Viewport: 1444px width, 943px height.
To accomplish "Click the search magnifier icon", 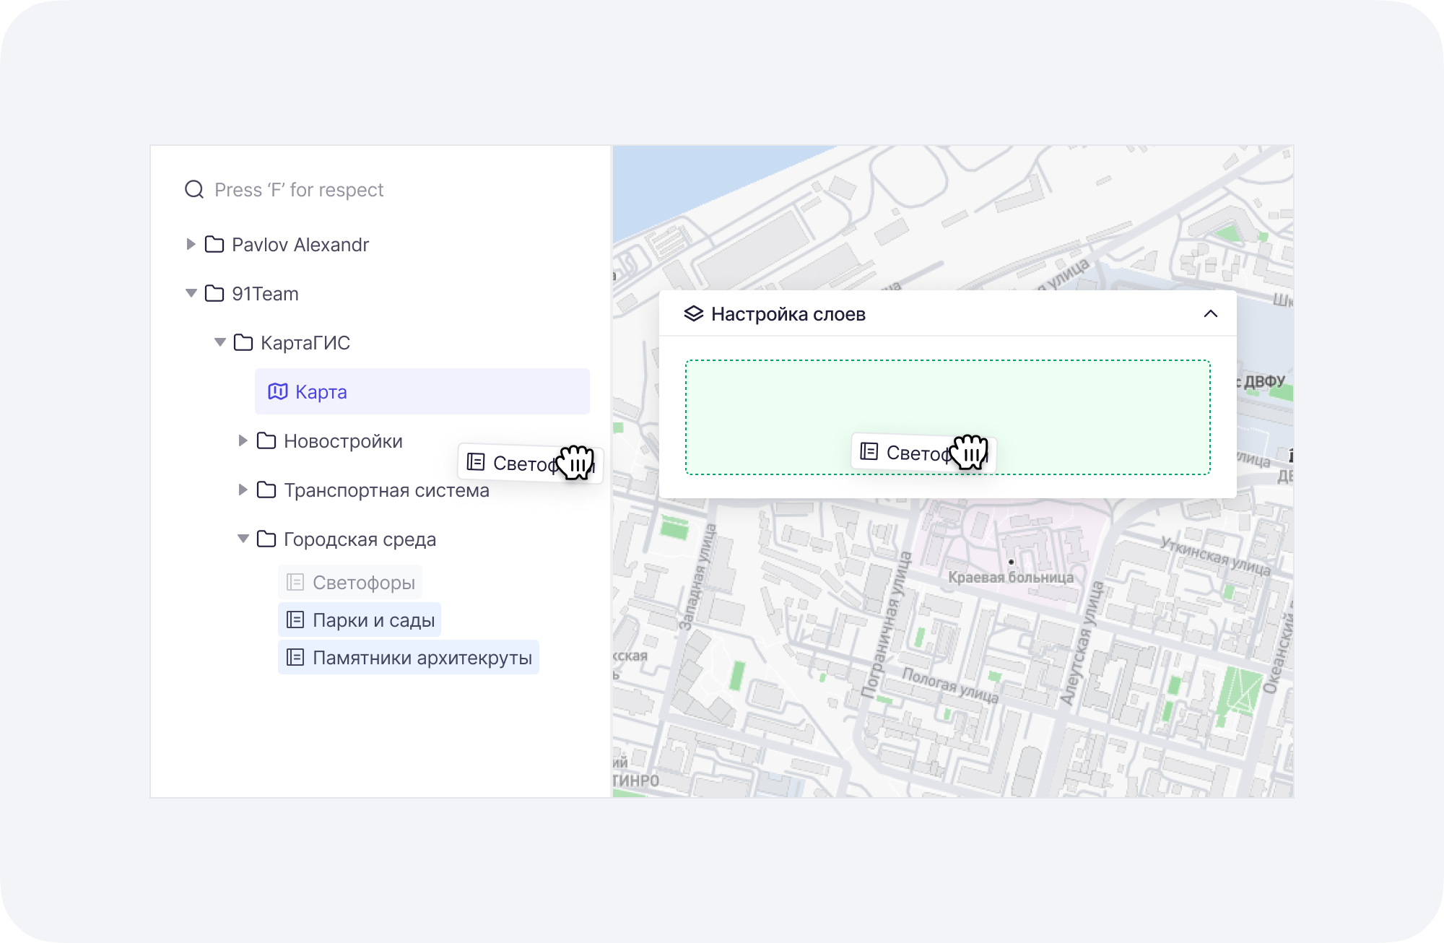I will click(193, 189).
